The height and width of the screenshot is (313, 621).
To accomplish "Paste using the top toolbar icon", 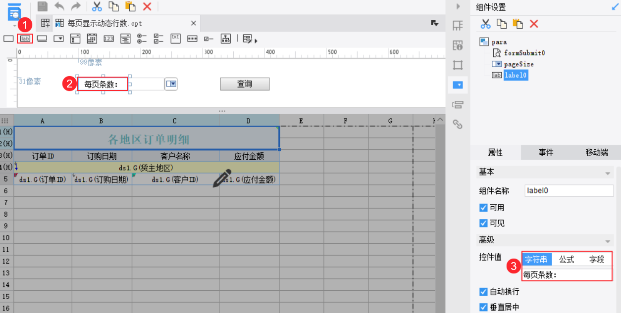I will [130, 6].
